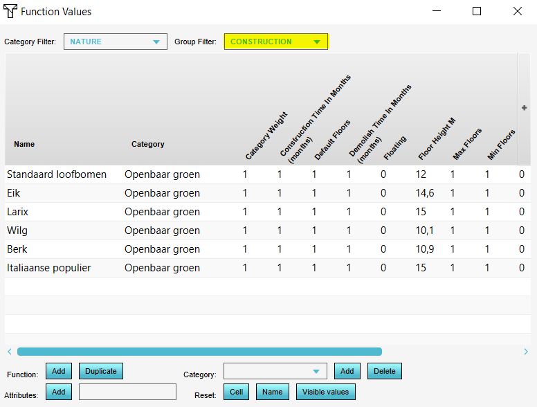The height and width of the screenshot is (407, 537).
Task: Select the Eik Floor Height value 14,6
Action: [425, 193]
